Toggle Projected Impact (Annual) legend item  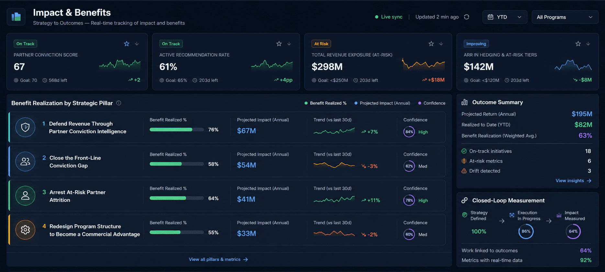(x=382, y=103)
